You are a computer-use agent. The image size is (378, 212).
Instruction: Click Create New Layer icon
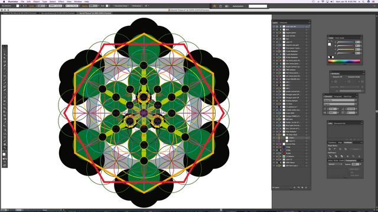(302, 187)
